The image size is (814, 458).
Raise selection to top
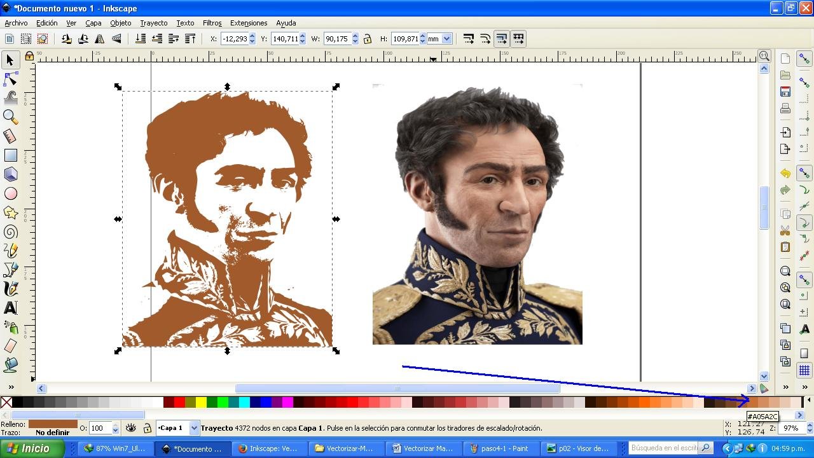(x=190, y=39)
